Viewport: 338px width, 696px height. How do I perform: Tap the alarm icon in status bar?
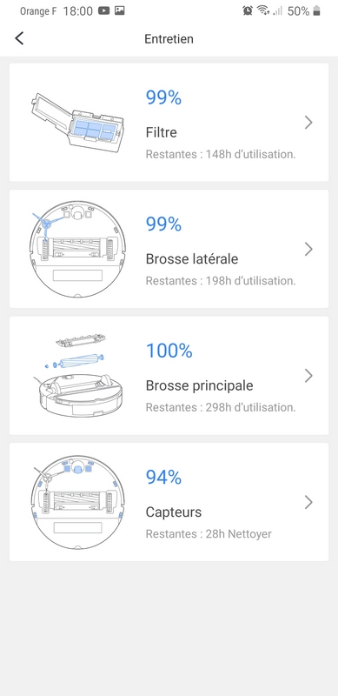click(248, 11)
